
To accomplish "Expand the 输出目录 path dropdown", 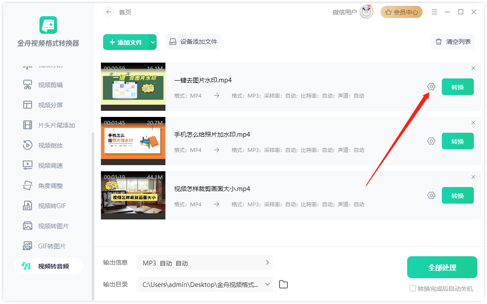I will [x=267, y=284].
